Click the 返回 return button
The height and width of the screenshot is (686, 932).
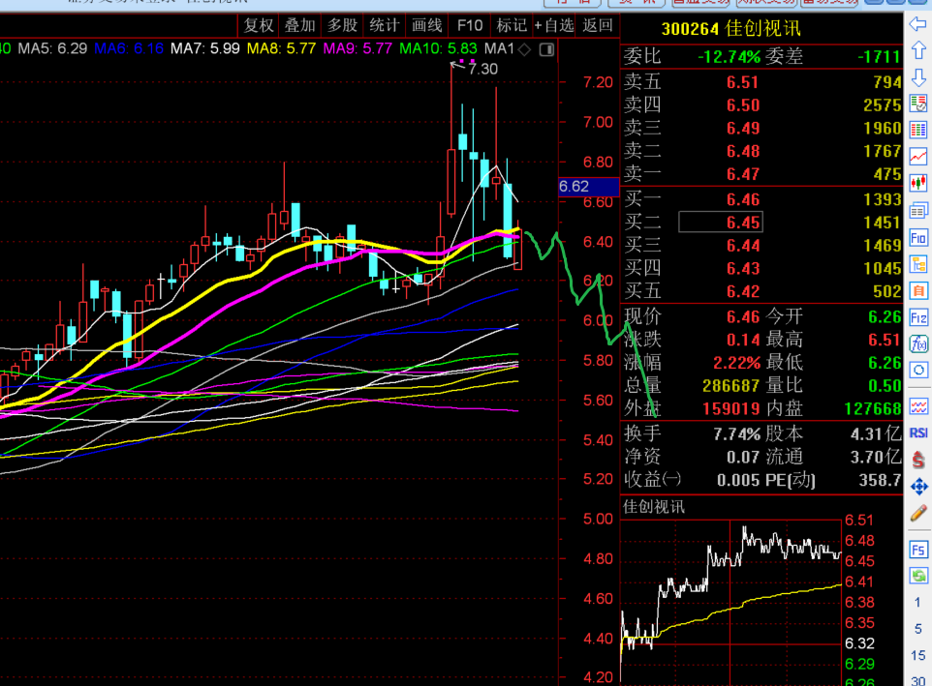click(x=598, y=25)
